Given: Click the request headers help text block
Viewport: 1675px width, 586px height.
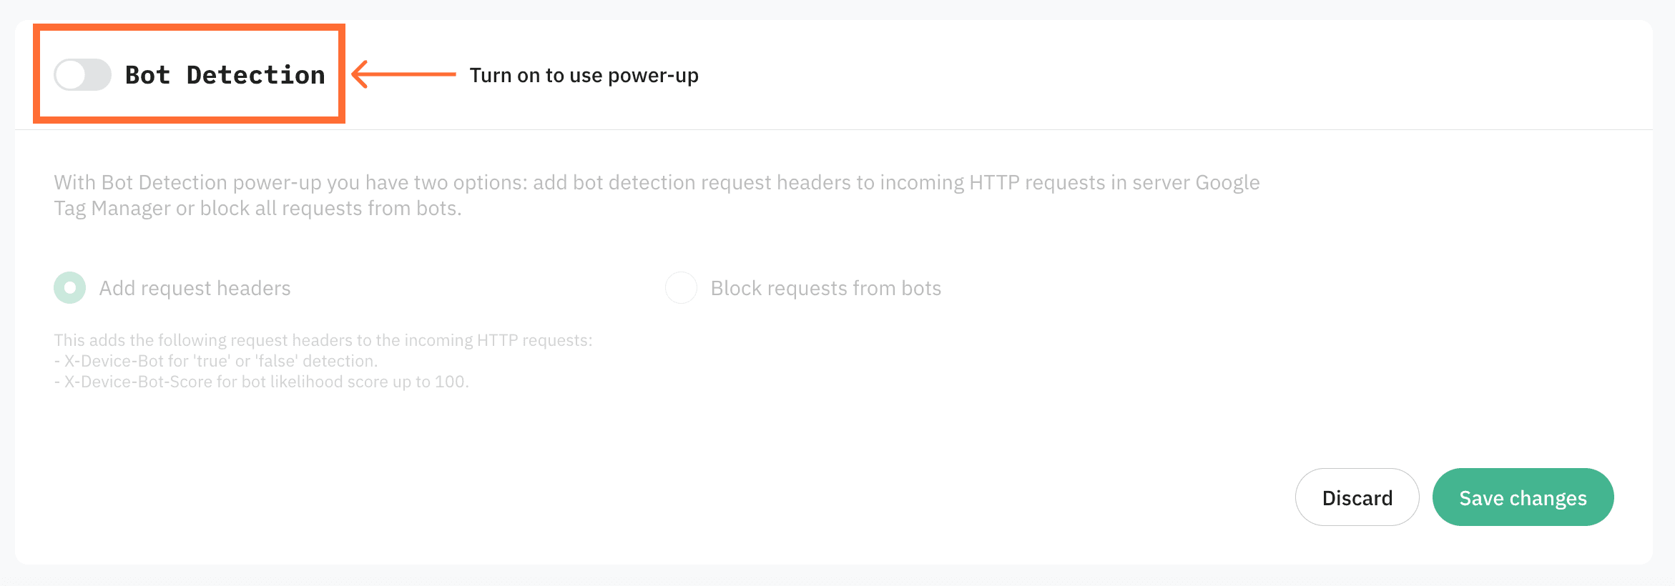Looking at the screenshot, I should tap(322, 361).
